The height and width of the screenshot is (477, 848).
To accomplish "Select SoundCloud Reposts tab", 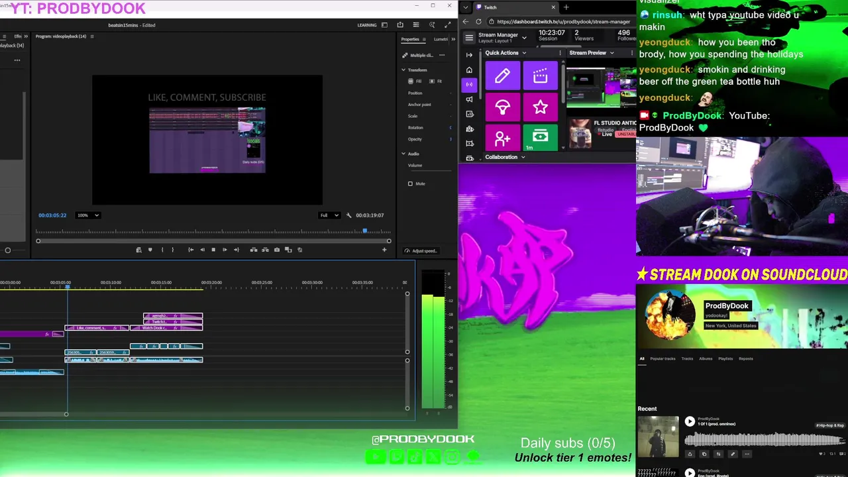I will coord(746,359).
